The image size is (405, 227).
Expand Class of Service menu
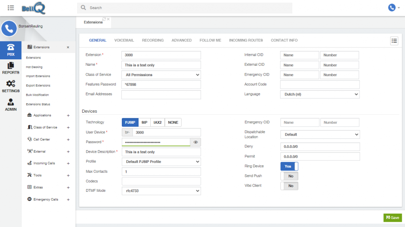tap(68, 128)
